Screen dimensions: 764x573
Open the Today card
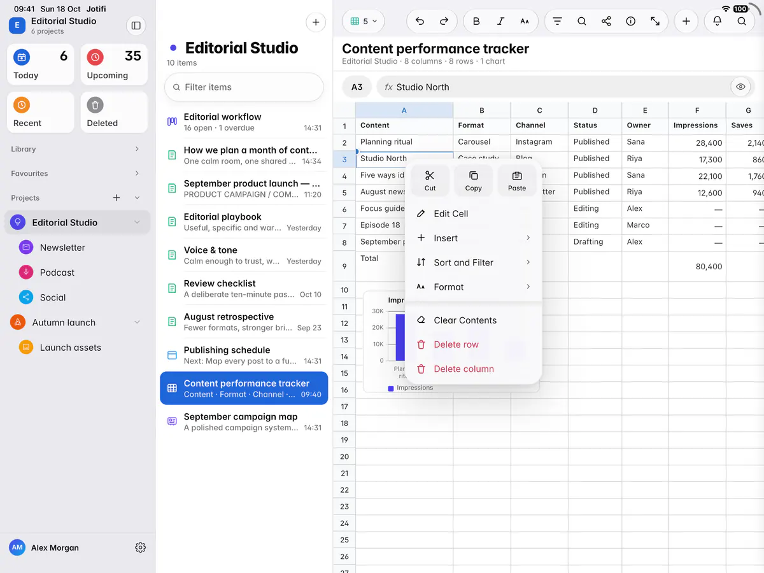[41, 64]
